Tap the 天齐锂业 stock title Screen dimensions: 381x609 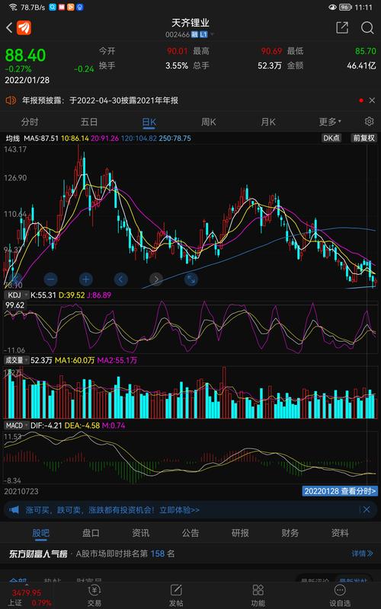190,24
